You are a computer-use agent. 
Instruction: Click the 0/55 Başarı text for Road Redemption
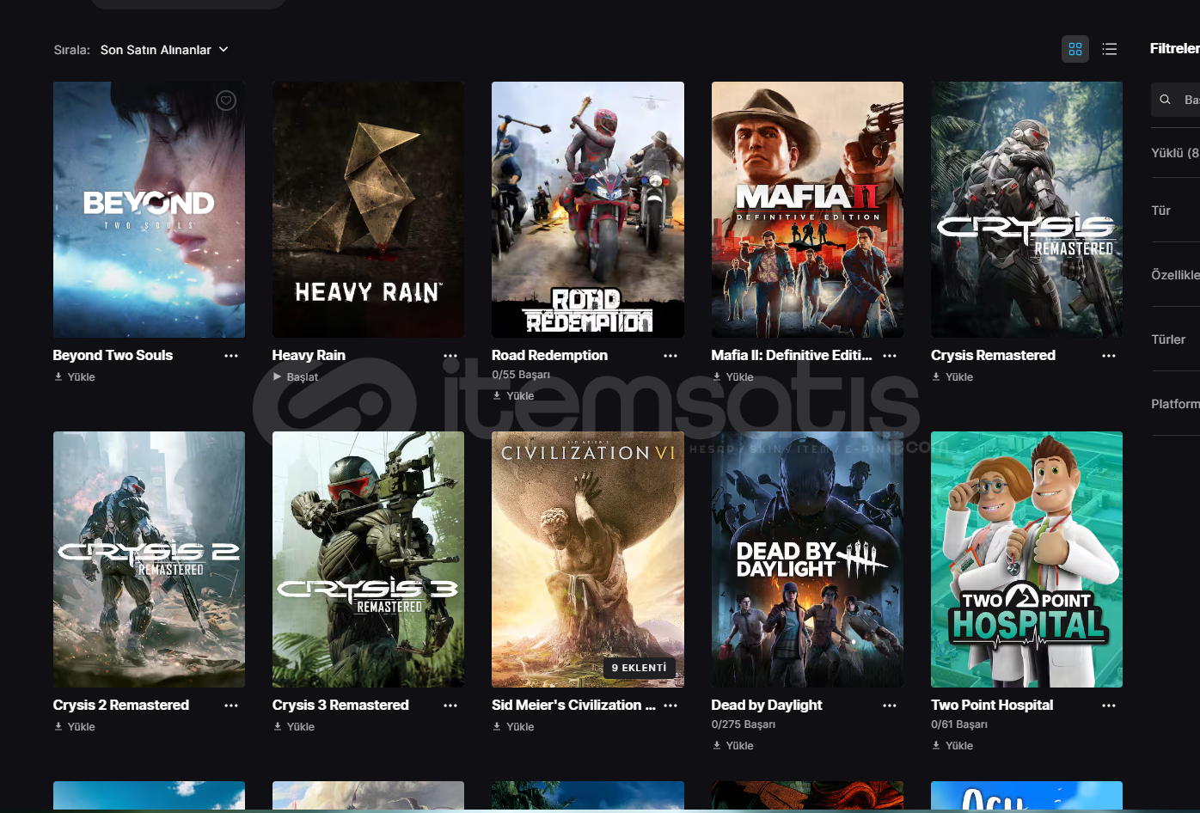pos(521,375)
